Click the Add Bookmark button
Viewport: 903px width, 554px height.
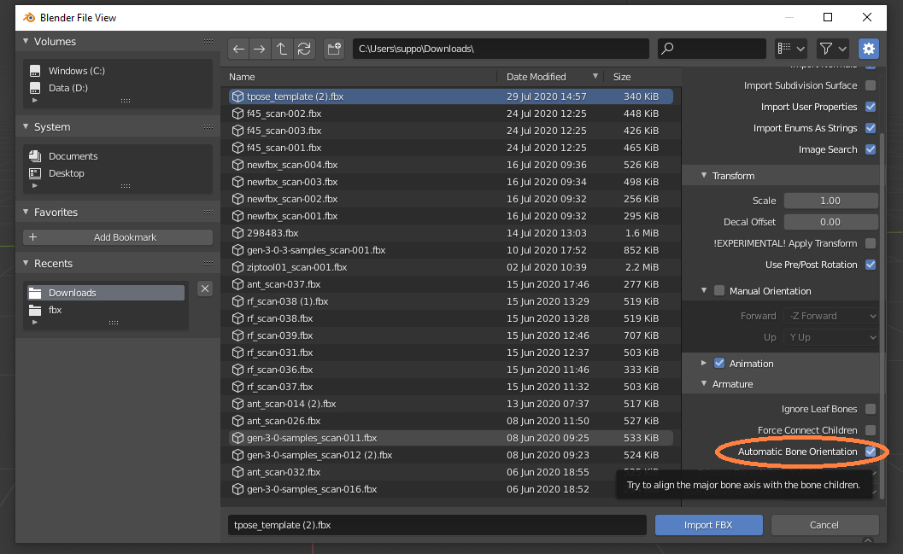pyautogui.click(x=117, y=236)
